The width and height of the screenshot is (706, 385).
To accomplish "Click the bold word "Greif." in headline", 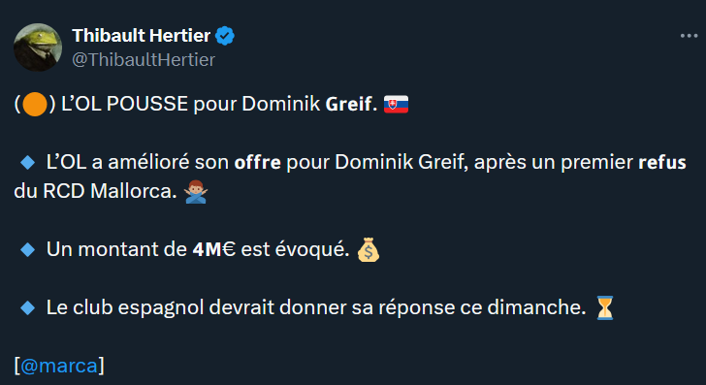I will [351, 104].
